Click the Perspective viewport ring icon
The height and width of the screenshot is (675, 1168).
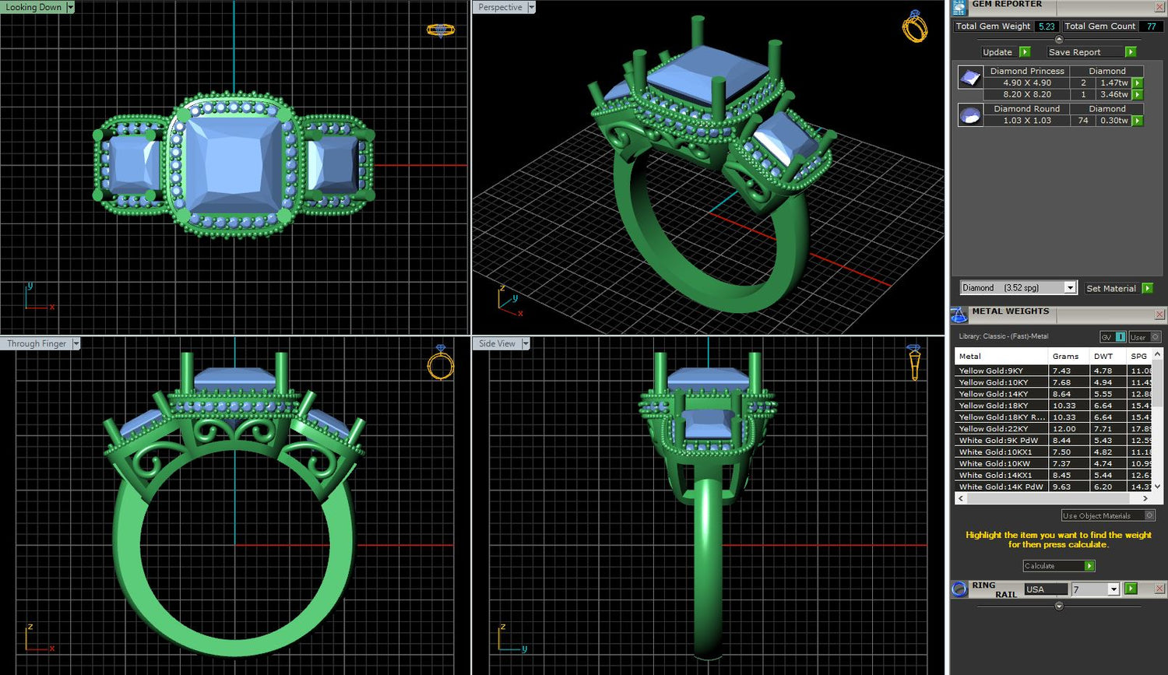click(x=914, y=27)
